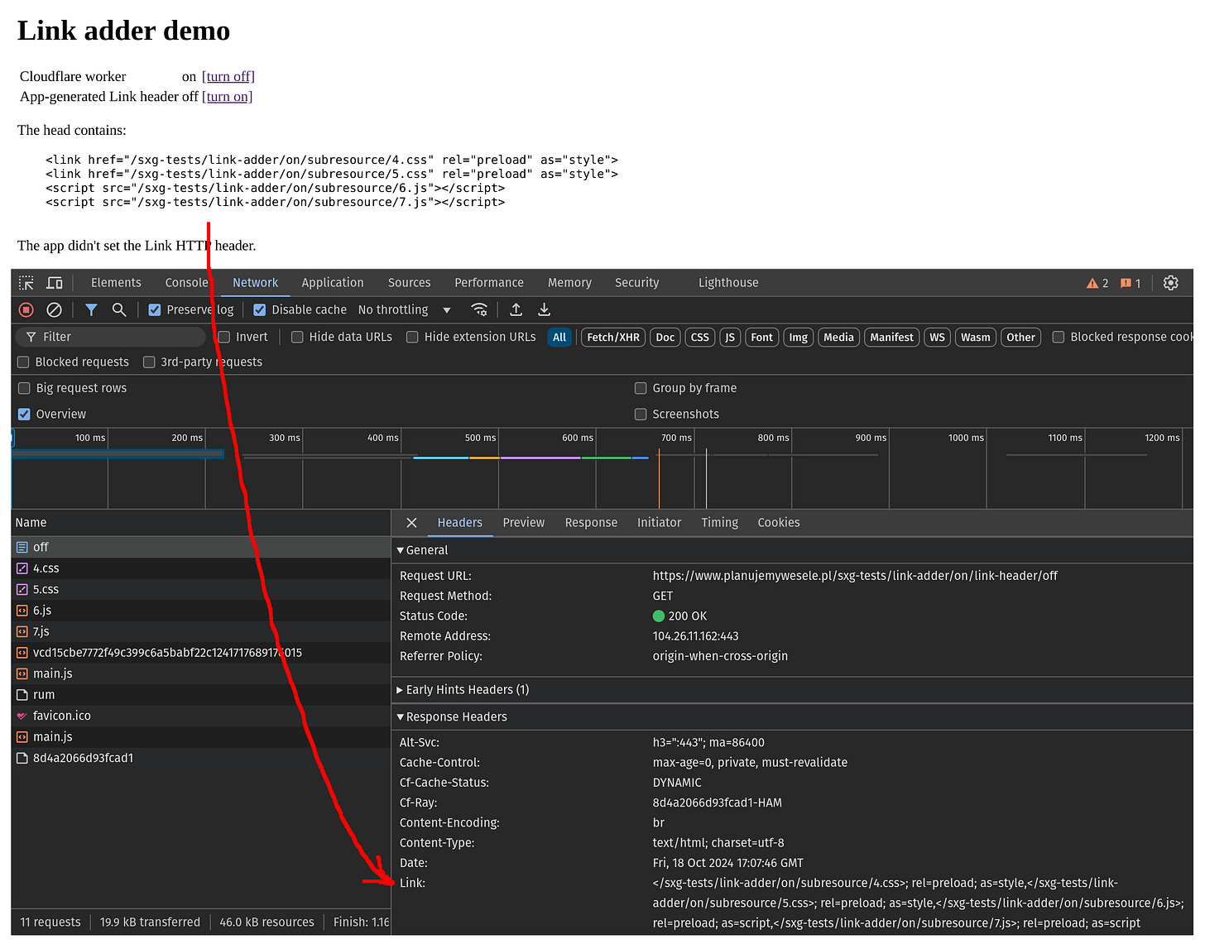Enable Big request rows checkbox
The image size is (1205, 944).
pos(24,388)
